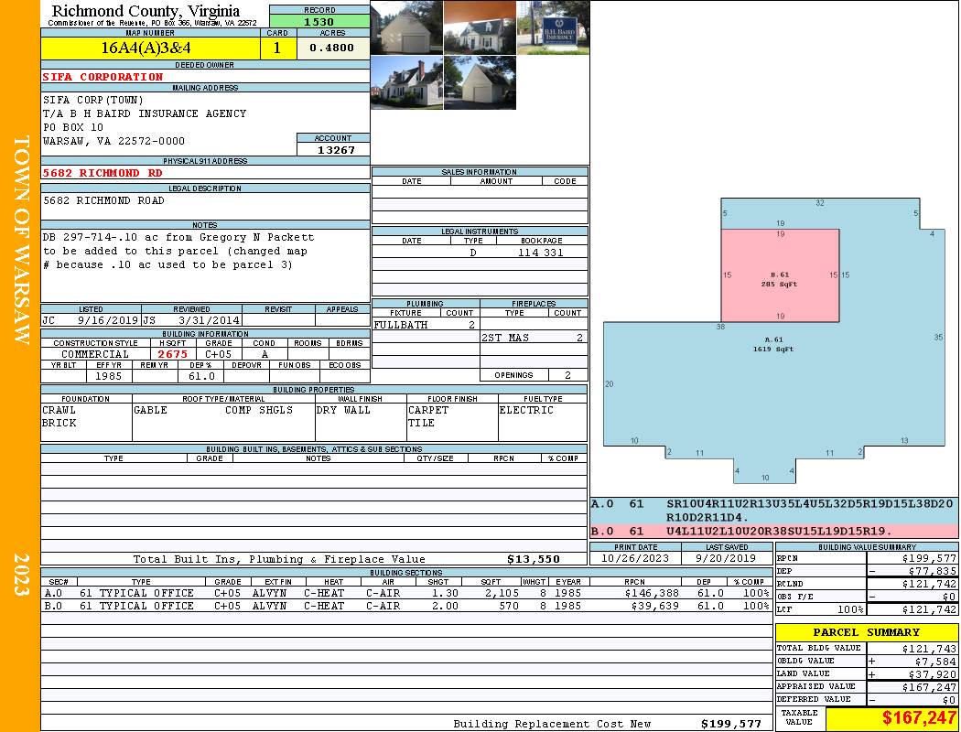Click the pink B.61 285 SqFt sketch section
This screenshot has width=961, height=732.
click(x=780, y=275)
